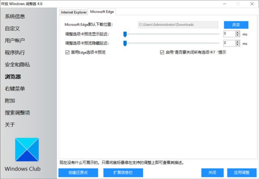Click the Edge download location path field
The width and height of the screenshot is (259, 179).
click(178, 25)
